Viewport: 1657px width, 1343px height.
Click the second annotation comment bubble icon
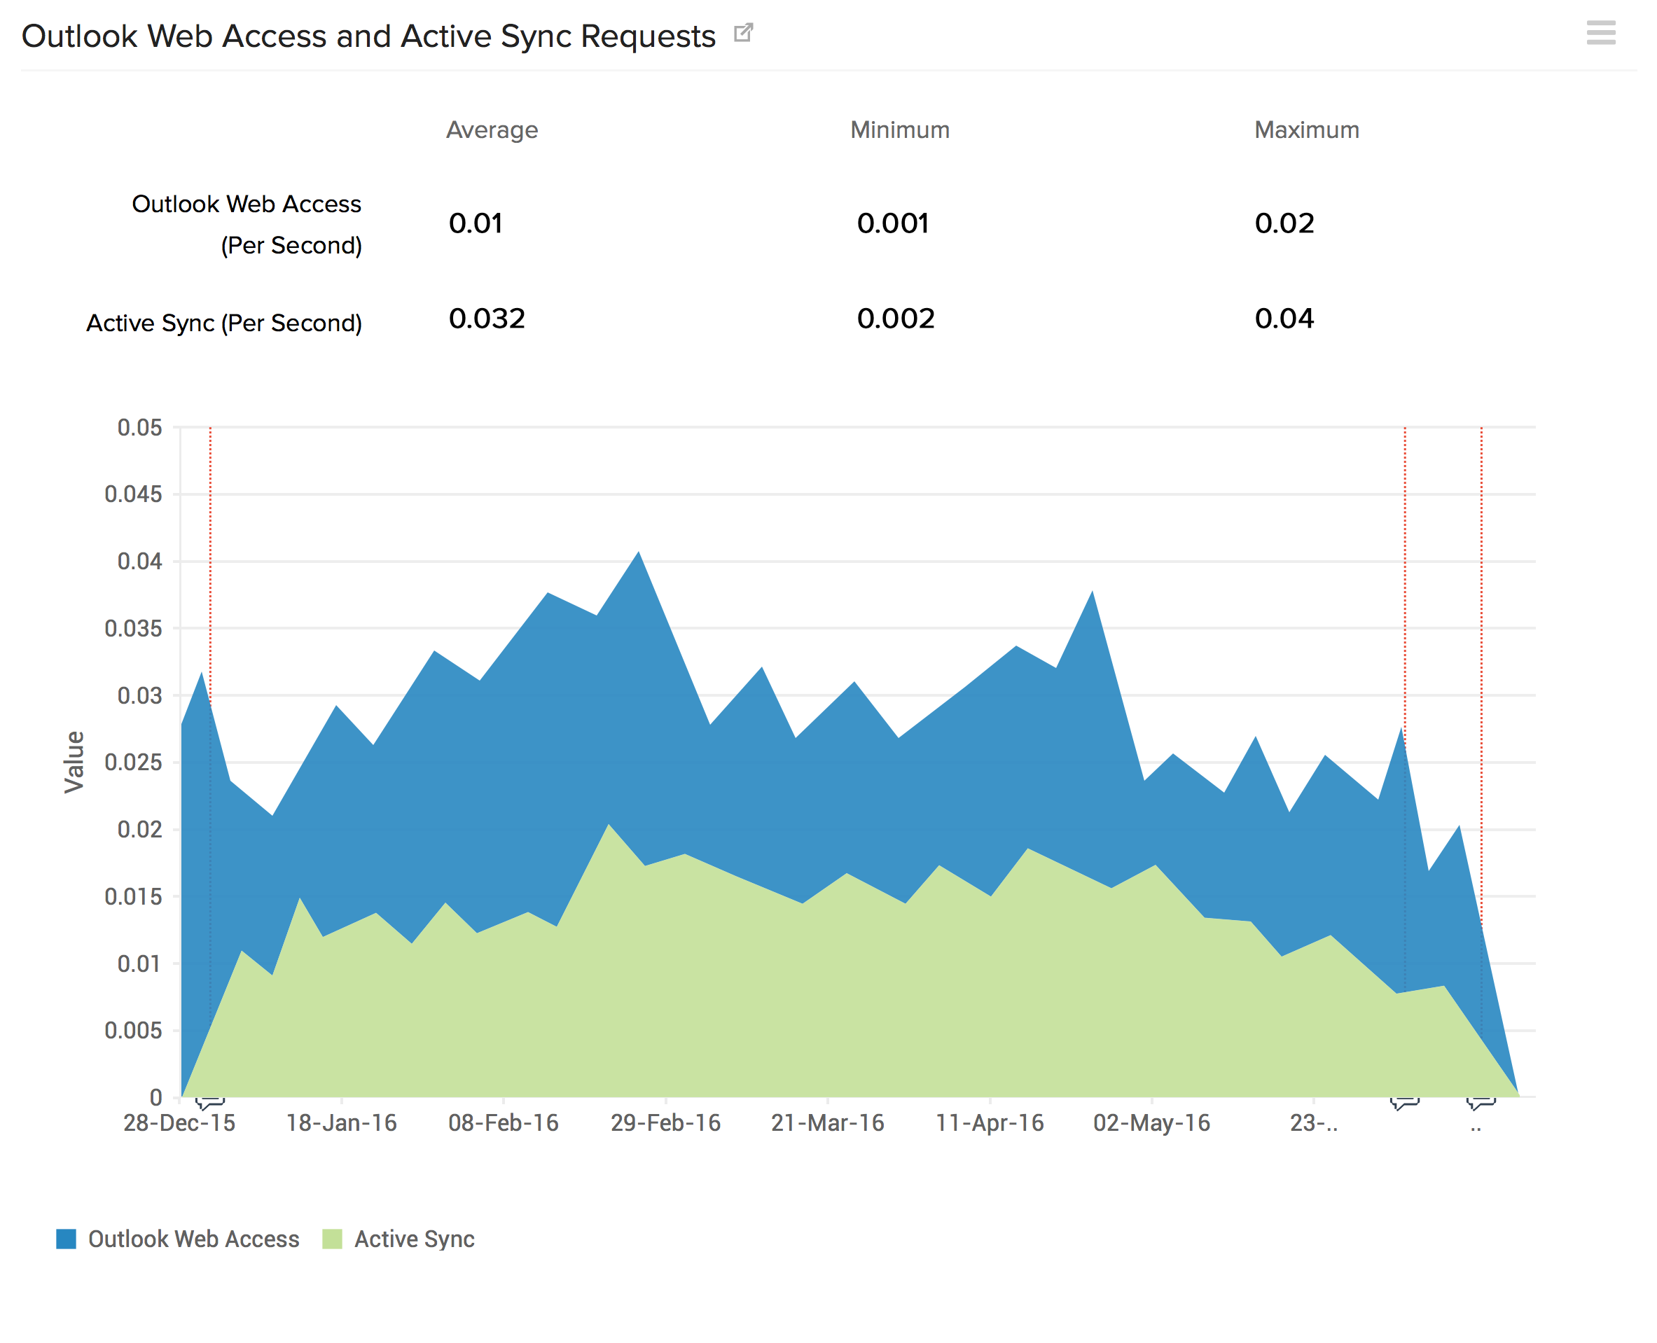coord(1404,1102)
